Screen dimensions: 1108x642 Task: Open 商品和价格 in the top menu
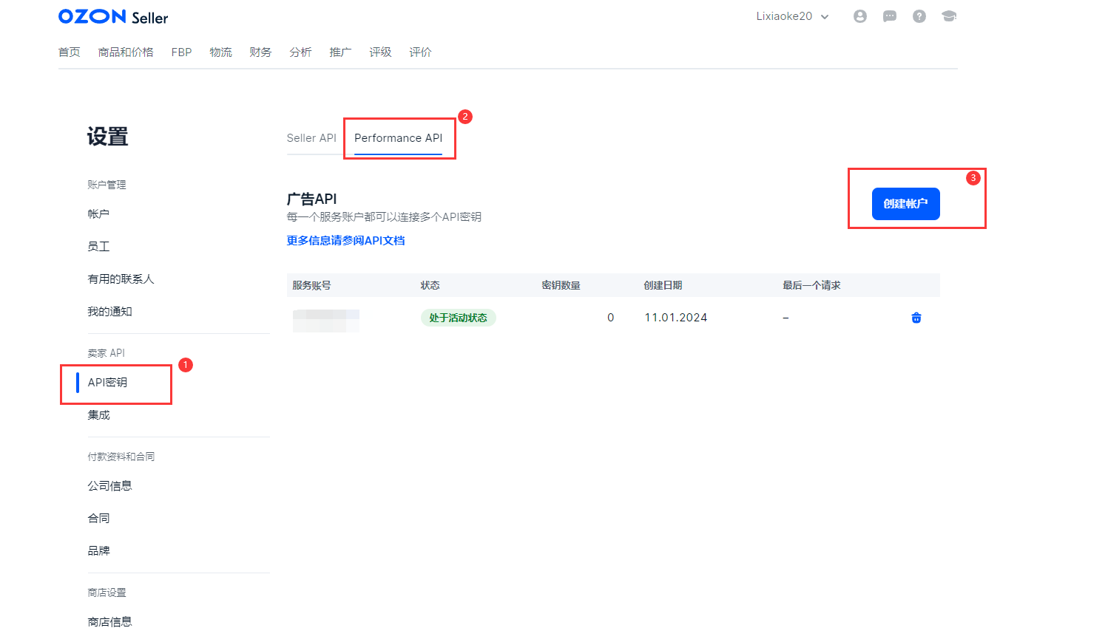126,52
